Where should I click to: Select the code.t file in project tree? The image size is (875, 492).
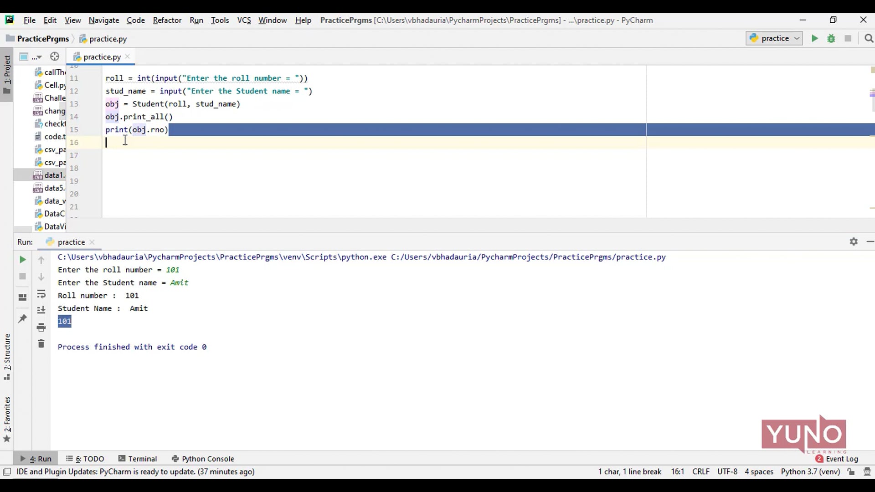pyautogui.click(x=50, y=137)
